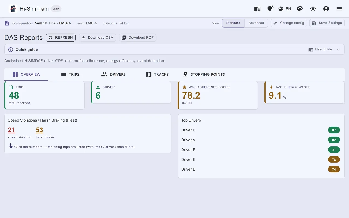Open the user account icon
The height and width of the screenshot is (218, 349).
pyautogui.click(x=326, y=9)
